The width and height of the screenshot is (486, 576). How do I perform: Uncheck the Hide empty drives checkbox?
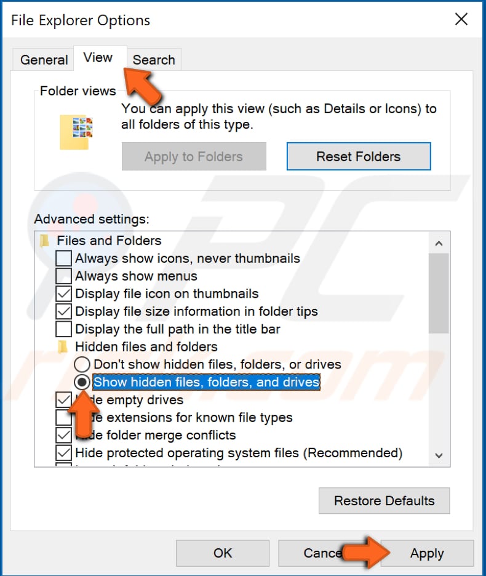[63, 399]
